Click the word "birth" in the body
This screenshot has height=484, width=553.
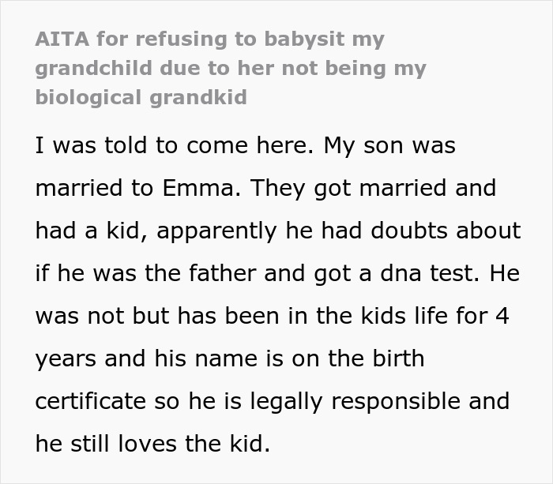[397, 358]
